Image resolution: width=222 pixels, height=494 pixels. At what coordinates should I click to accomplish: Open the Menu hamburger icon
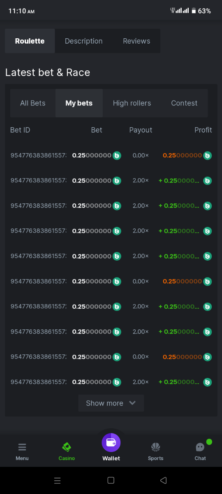[22, 447]
